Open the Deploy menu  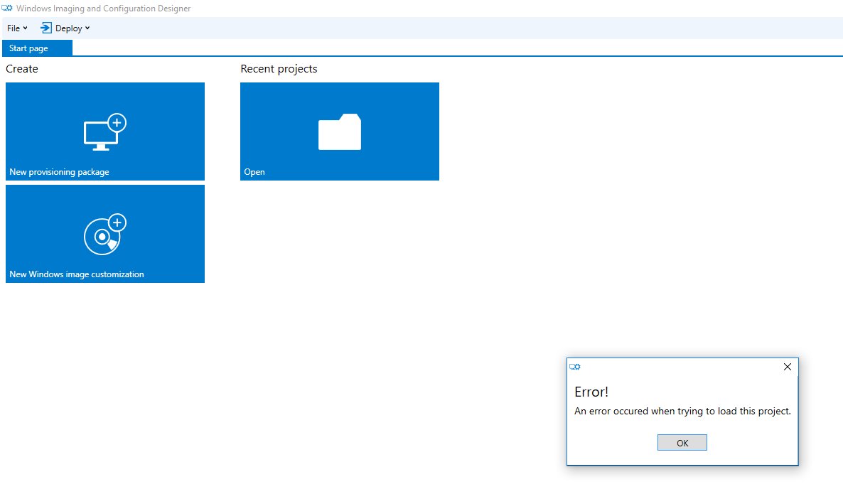[x=69, y=28]
